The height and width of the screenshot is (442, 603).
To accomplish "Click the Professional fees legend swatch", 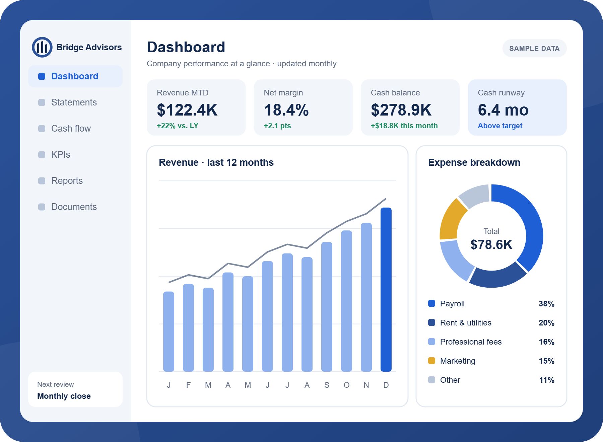I will point(432,342).
